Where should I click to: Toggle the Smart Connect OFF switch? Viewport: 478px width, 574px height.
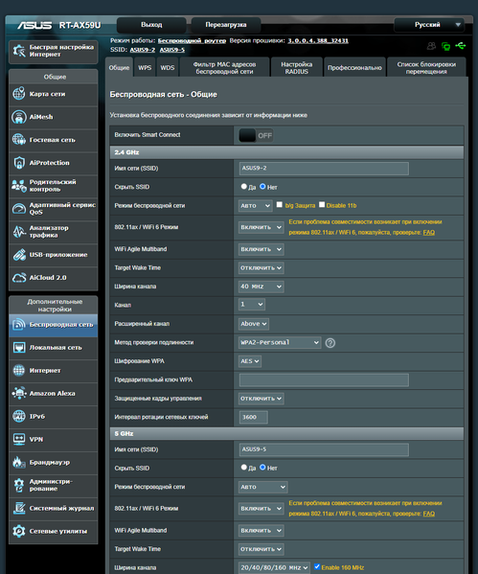tap(256, 135)
